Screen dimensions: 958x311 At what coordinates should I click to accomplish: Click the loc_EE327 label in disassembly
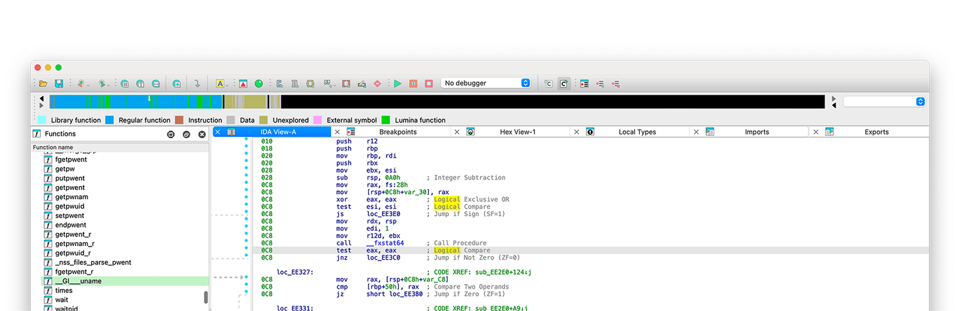(x=295, y=272)
